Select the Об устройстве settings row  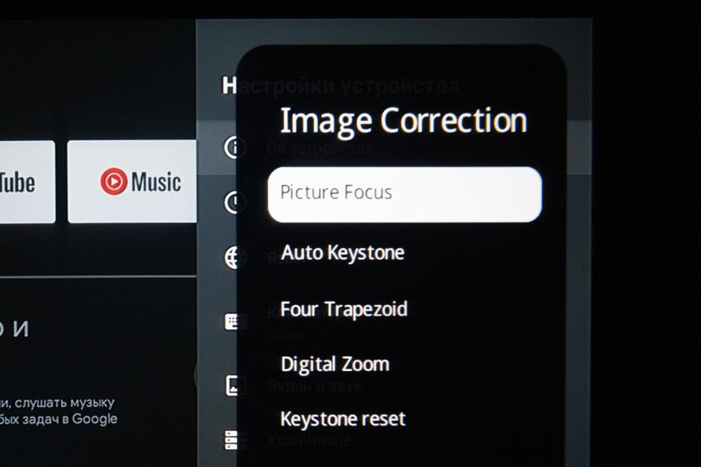320,148
